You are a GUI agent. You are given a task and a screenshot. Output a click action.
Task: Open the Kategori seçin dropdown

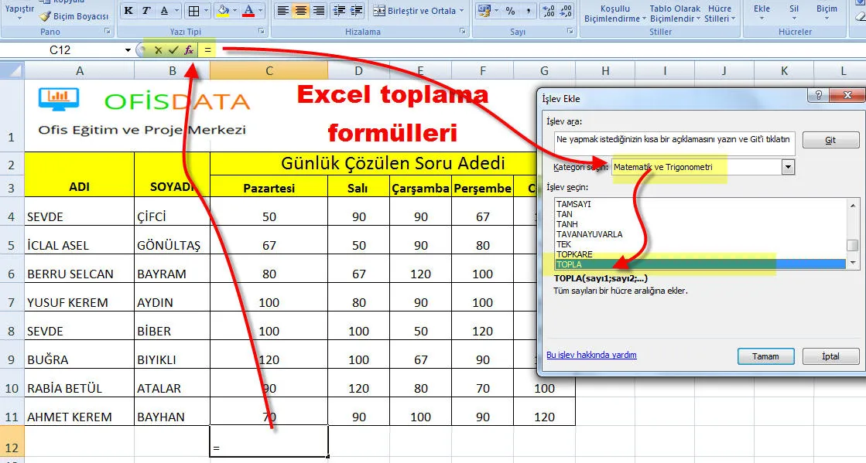pyautogui.click(x=788, y=167)
